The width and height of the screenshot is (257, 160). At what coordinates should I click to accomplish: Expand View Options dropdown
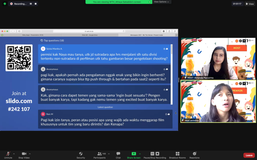click(161, 2)
